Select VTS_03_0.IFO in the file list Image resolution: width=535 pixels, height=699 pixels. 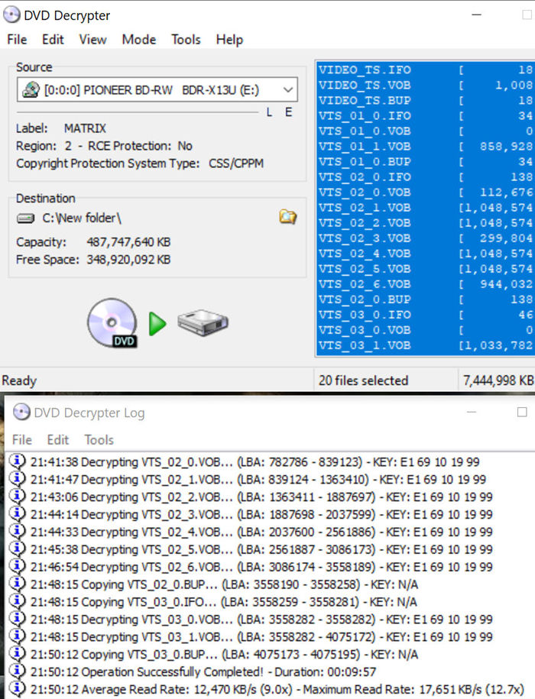click(x=426, y=315)
